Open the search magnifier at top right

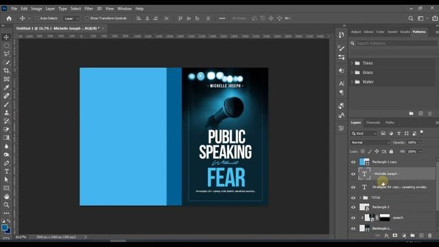(x=411, y=19)
